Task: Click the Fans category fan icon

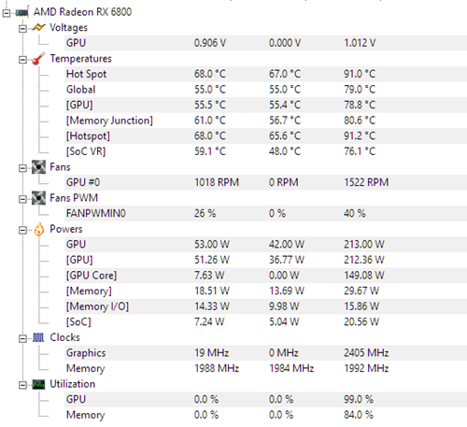Action: click(x=38, y=167)
